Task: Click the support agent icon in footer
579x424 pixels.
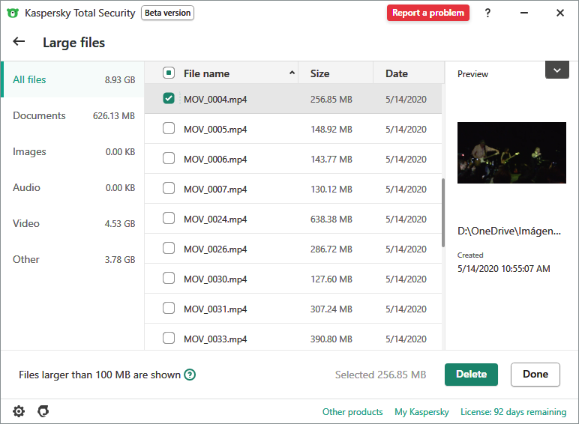Action: tap(43, 411)
